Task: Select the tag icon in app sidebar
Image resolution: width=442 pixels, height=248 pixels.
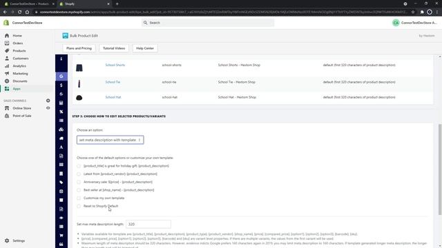Action: 61,183
